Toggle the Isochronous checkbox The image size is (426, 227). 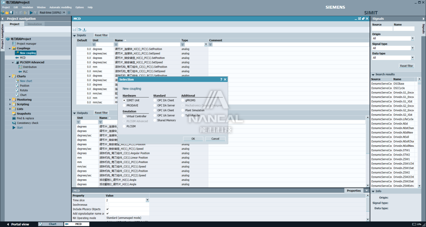[107, 204]
